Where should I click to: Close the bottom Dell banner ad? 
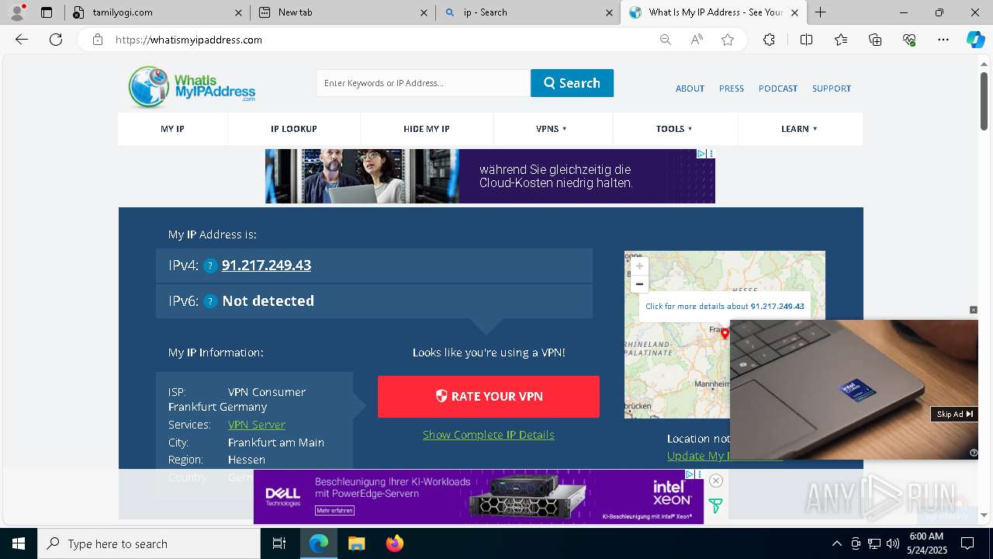(x=716, y=481)
